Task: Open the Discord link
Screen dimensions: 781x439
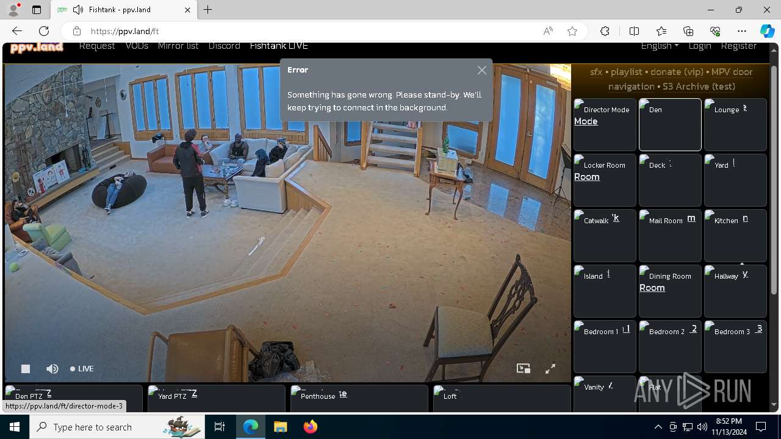Action: tap(224, 46)
